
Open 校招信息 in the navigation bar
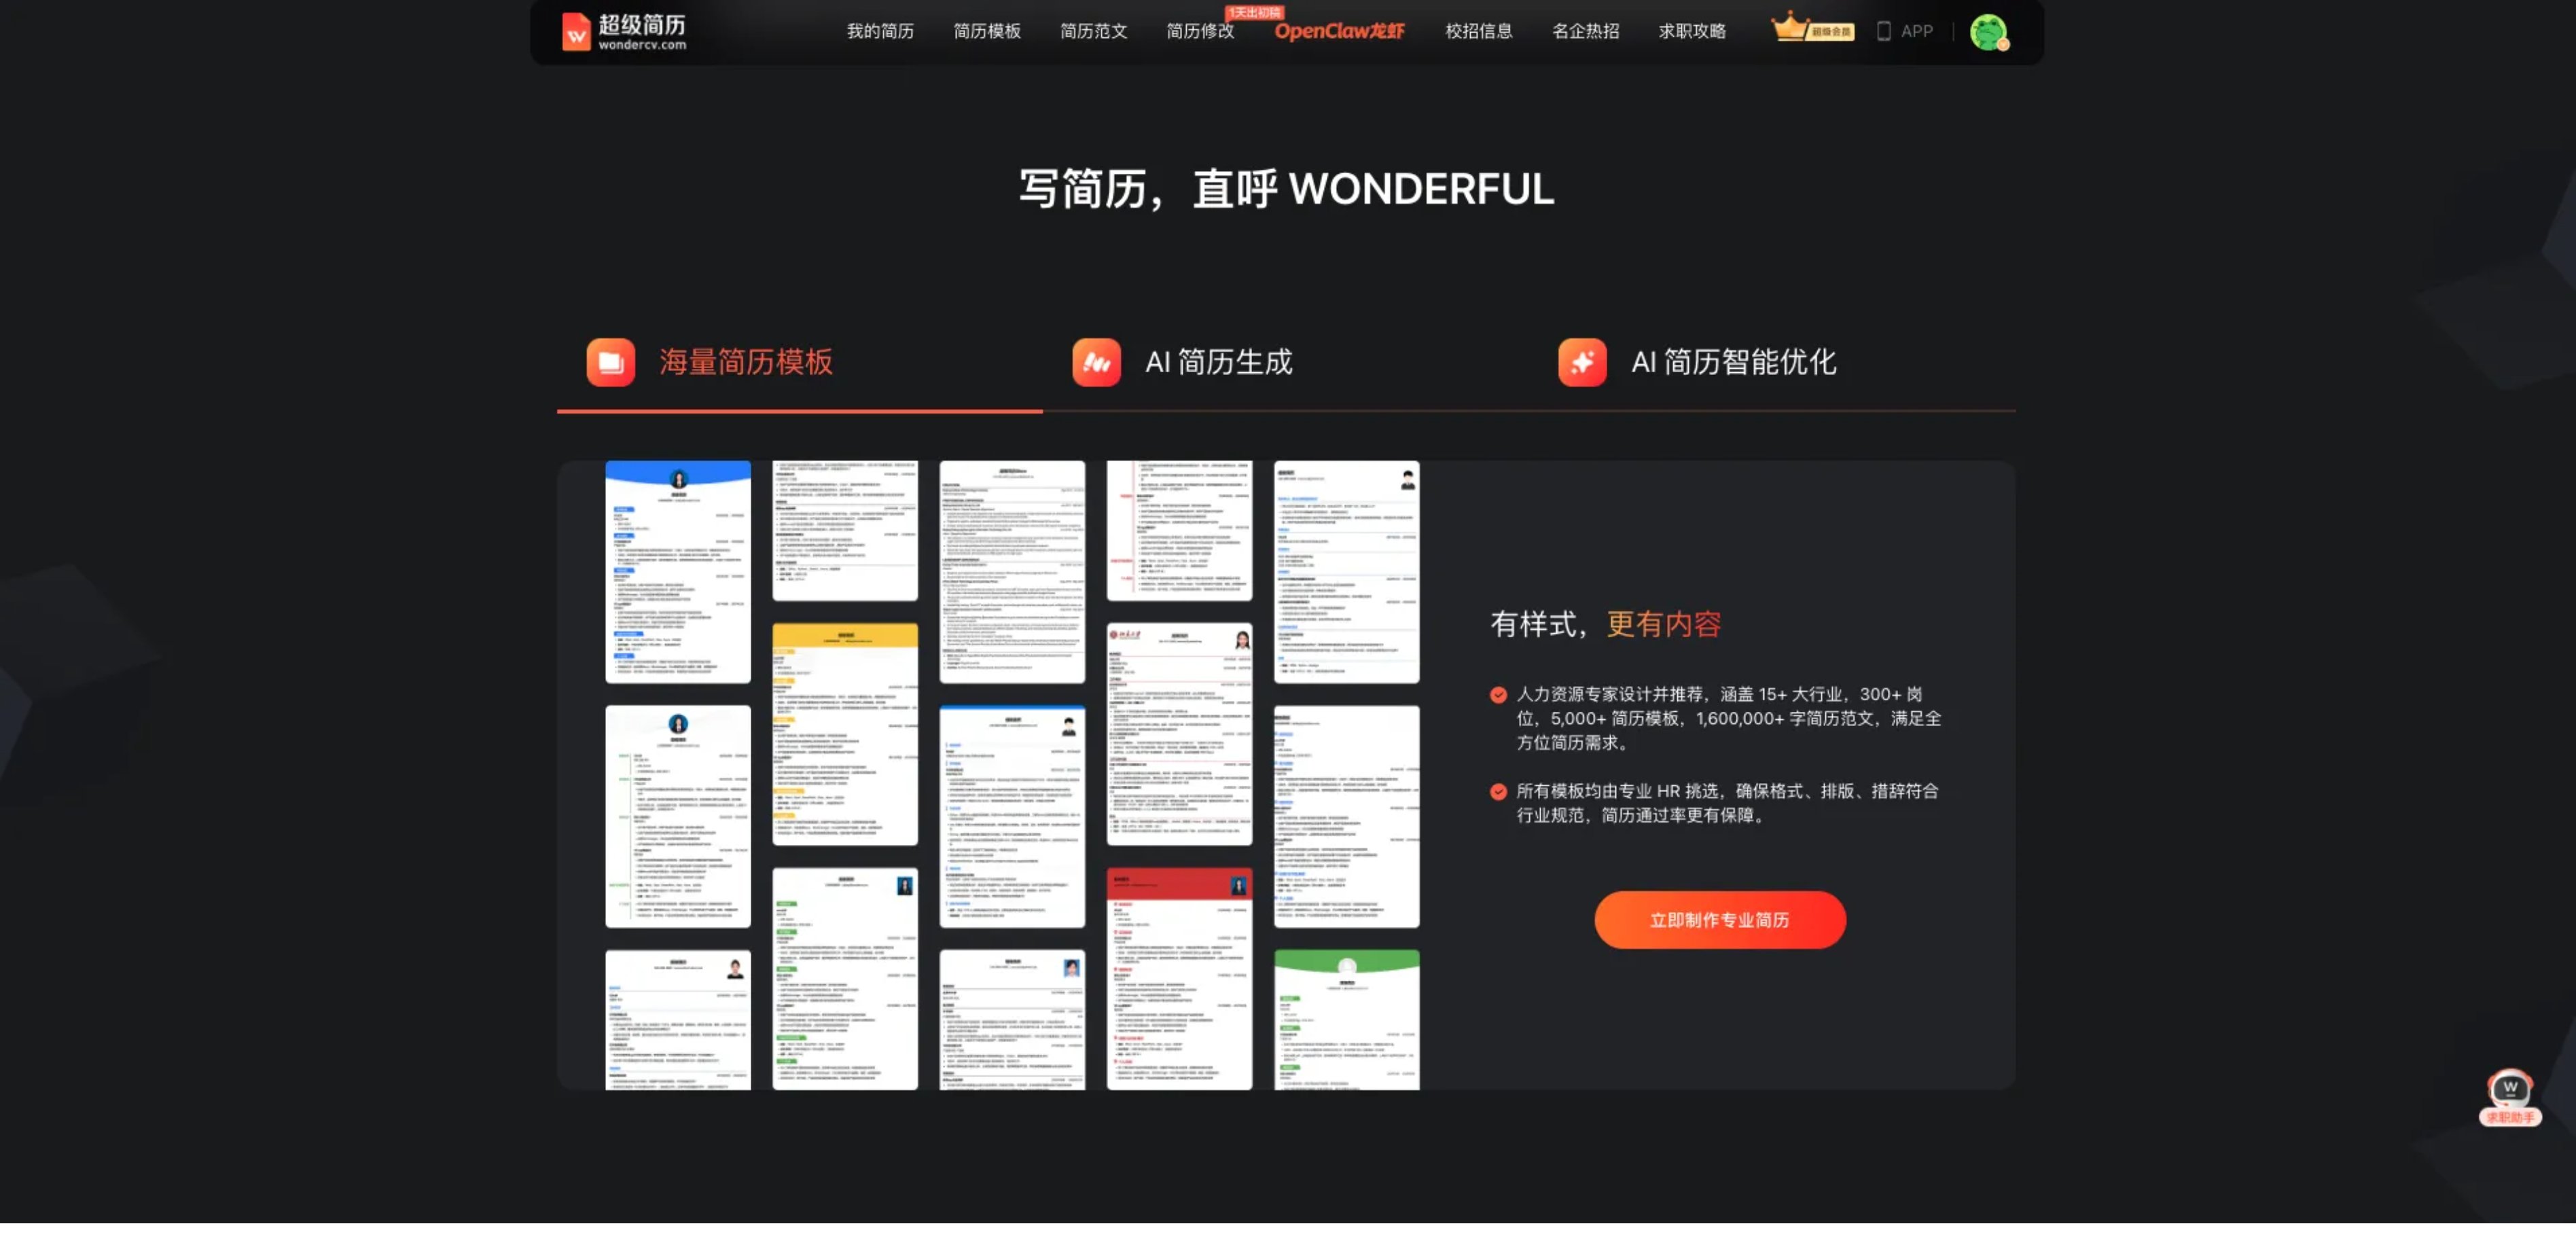click(x=1479, y=31)
